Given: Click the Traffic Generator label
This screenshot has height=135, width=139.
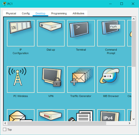Looking at the screenshot, I should point(81,96).
